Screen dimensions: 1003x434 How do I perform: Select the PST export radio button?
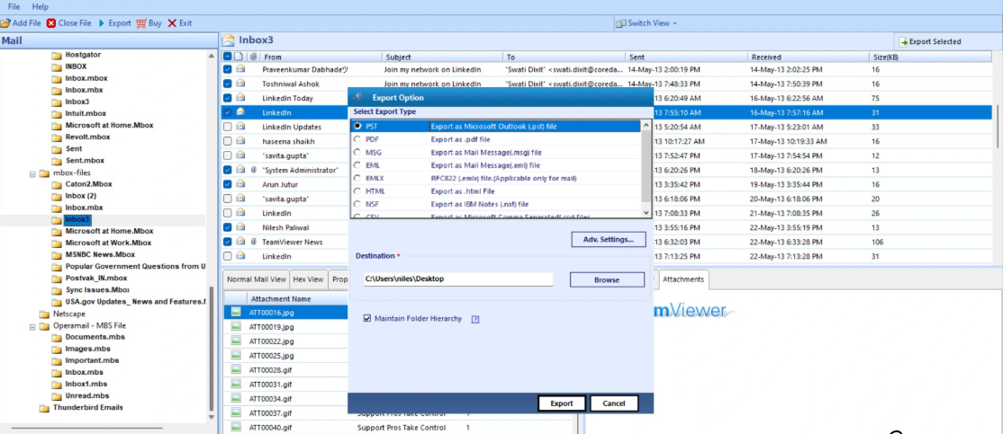pyautogui.click(x=357, y=127)
